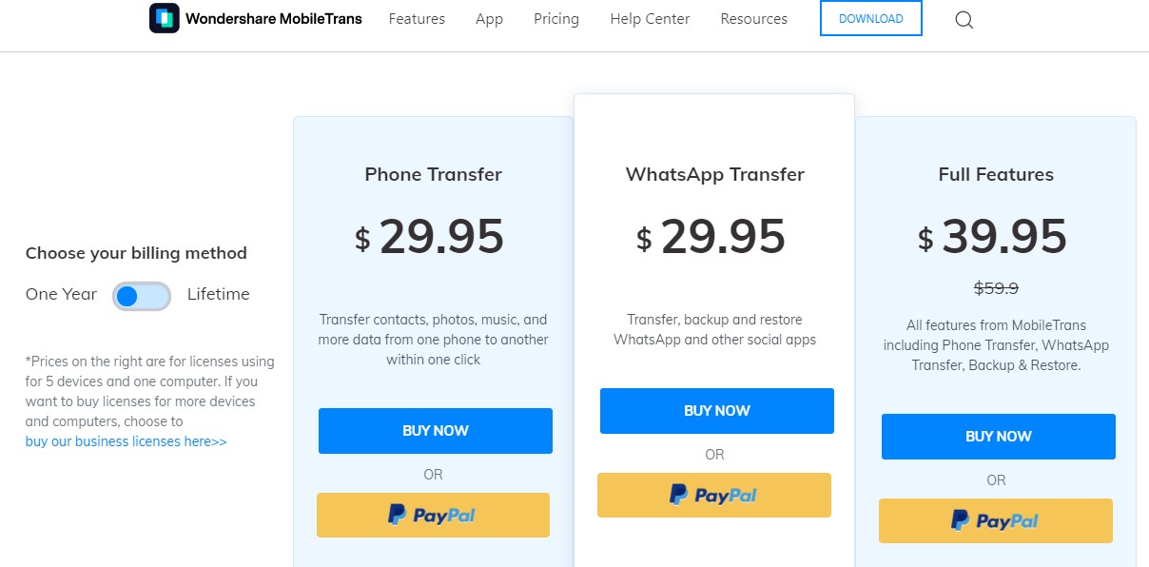Open the Help Center page
The height and width of the screenshot is (567, 1149).
(x=650, y=18)
